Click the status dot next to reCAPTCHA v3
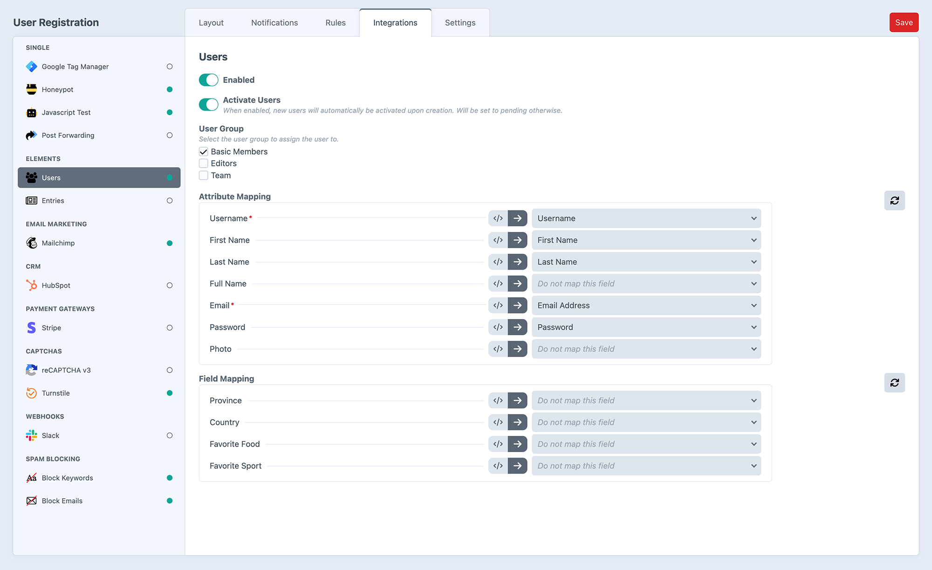Screen dimensions: 932x570 click(x=170, y=370)
